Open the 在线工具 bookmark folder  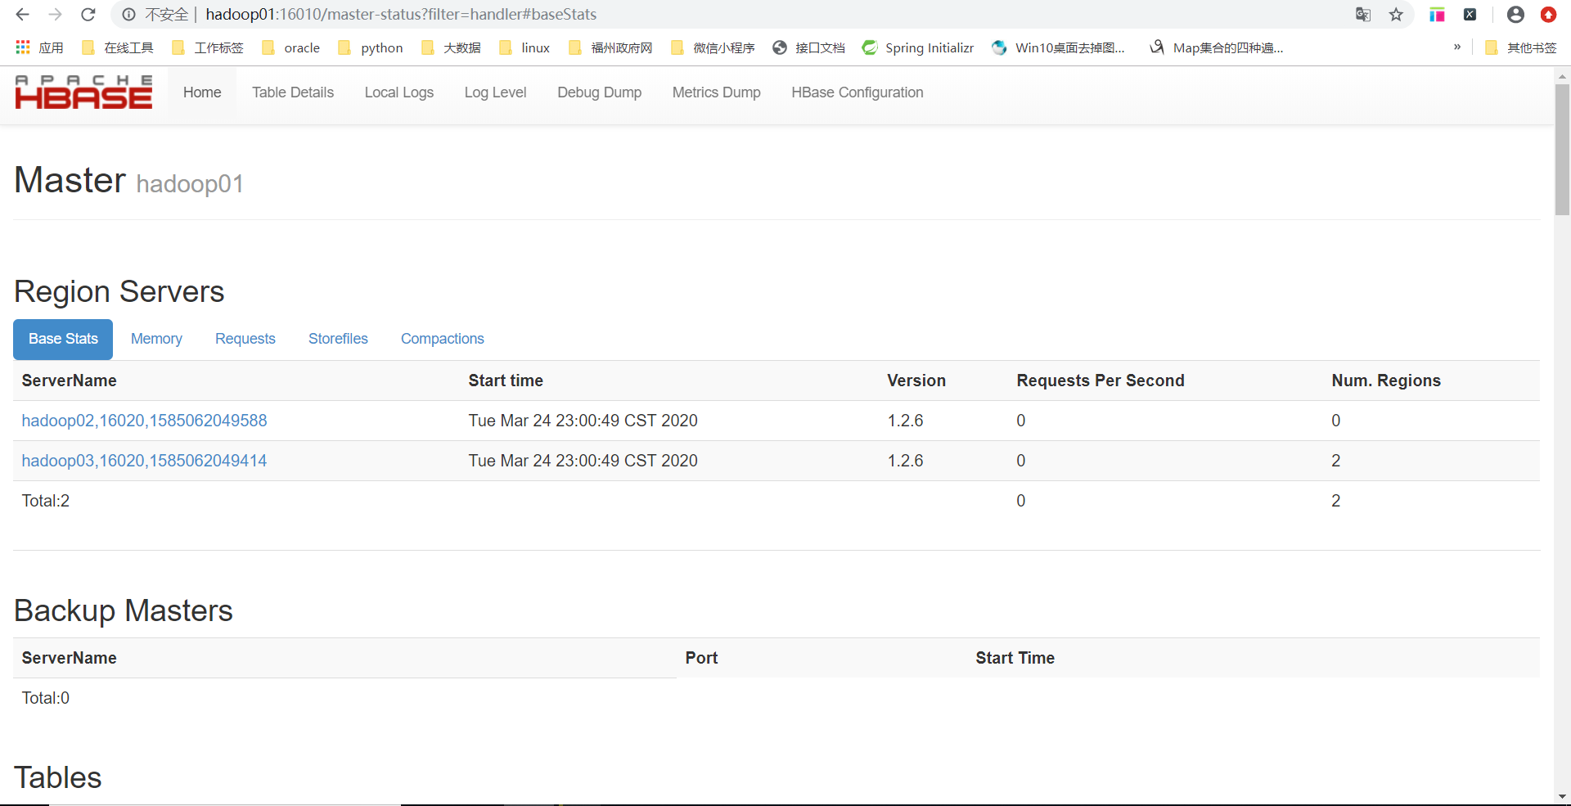point(117,47)
